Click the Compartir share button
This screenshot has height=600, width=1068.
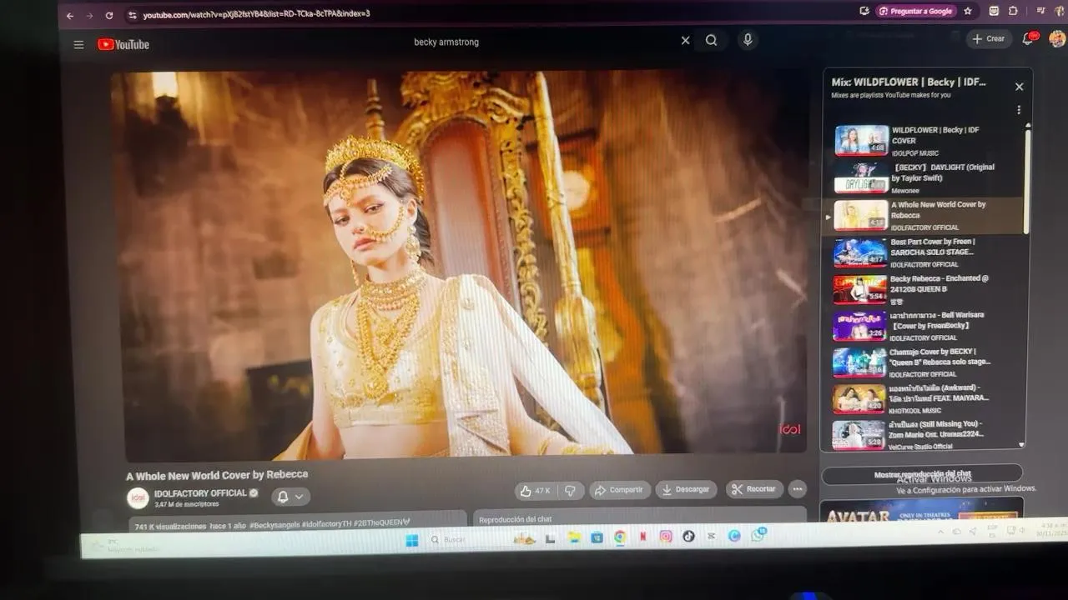[620, 490]
